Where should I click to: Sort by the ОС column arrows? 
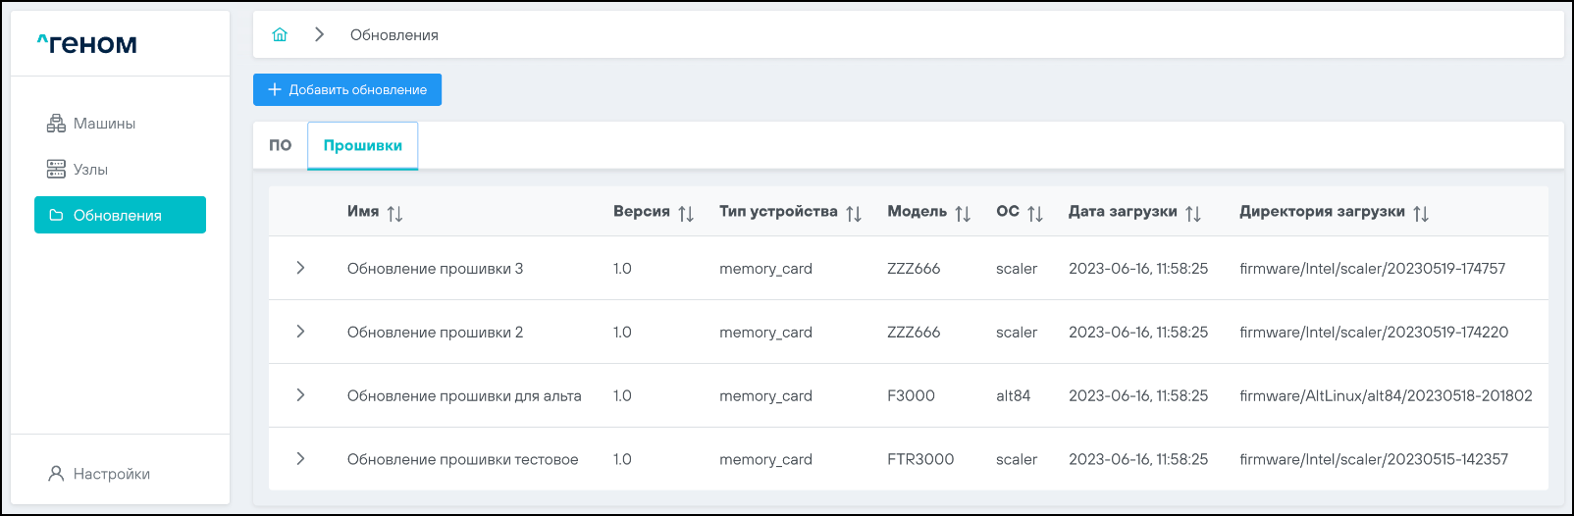coord(1035,213)
